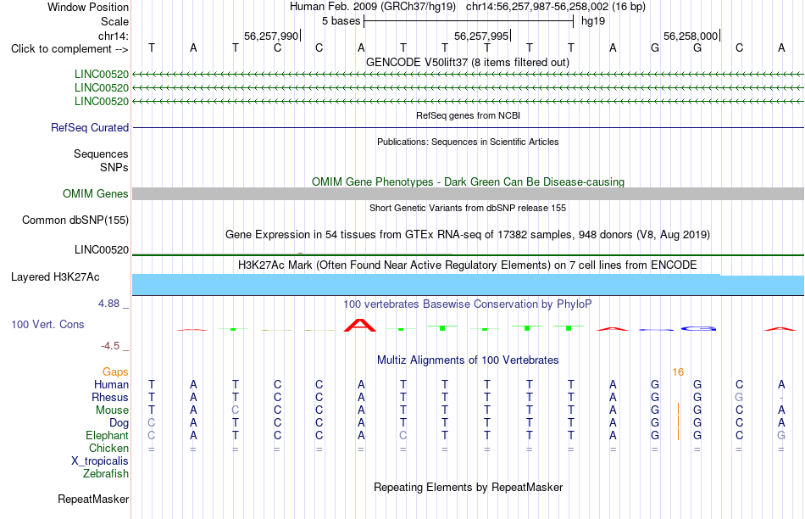Select the Human alignment row label
Image resolution: width=805 pixels, height=519 pixels.
pos(111,384)
